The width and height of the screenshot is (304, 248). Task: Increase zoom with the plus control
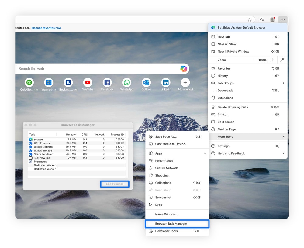pyautogui.click(x=272, y=60)
